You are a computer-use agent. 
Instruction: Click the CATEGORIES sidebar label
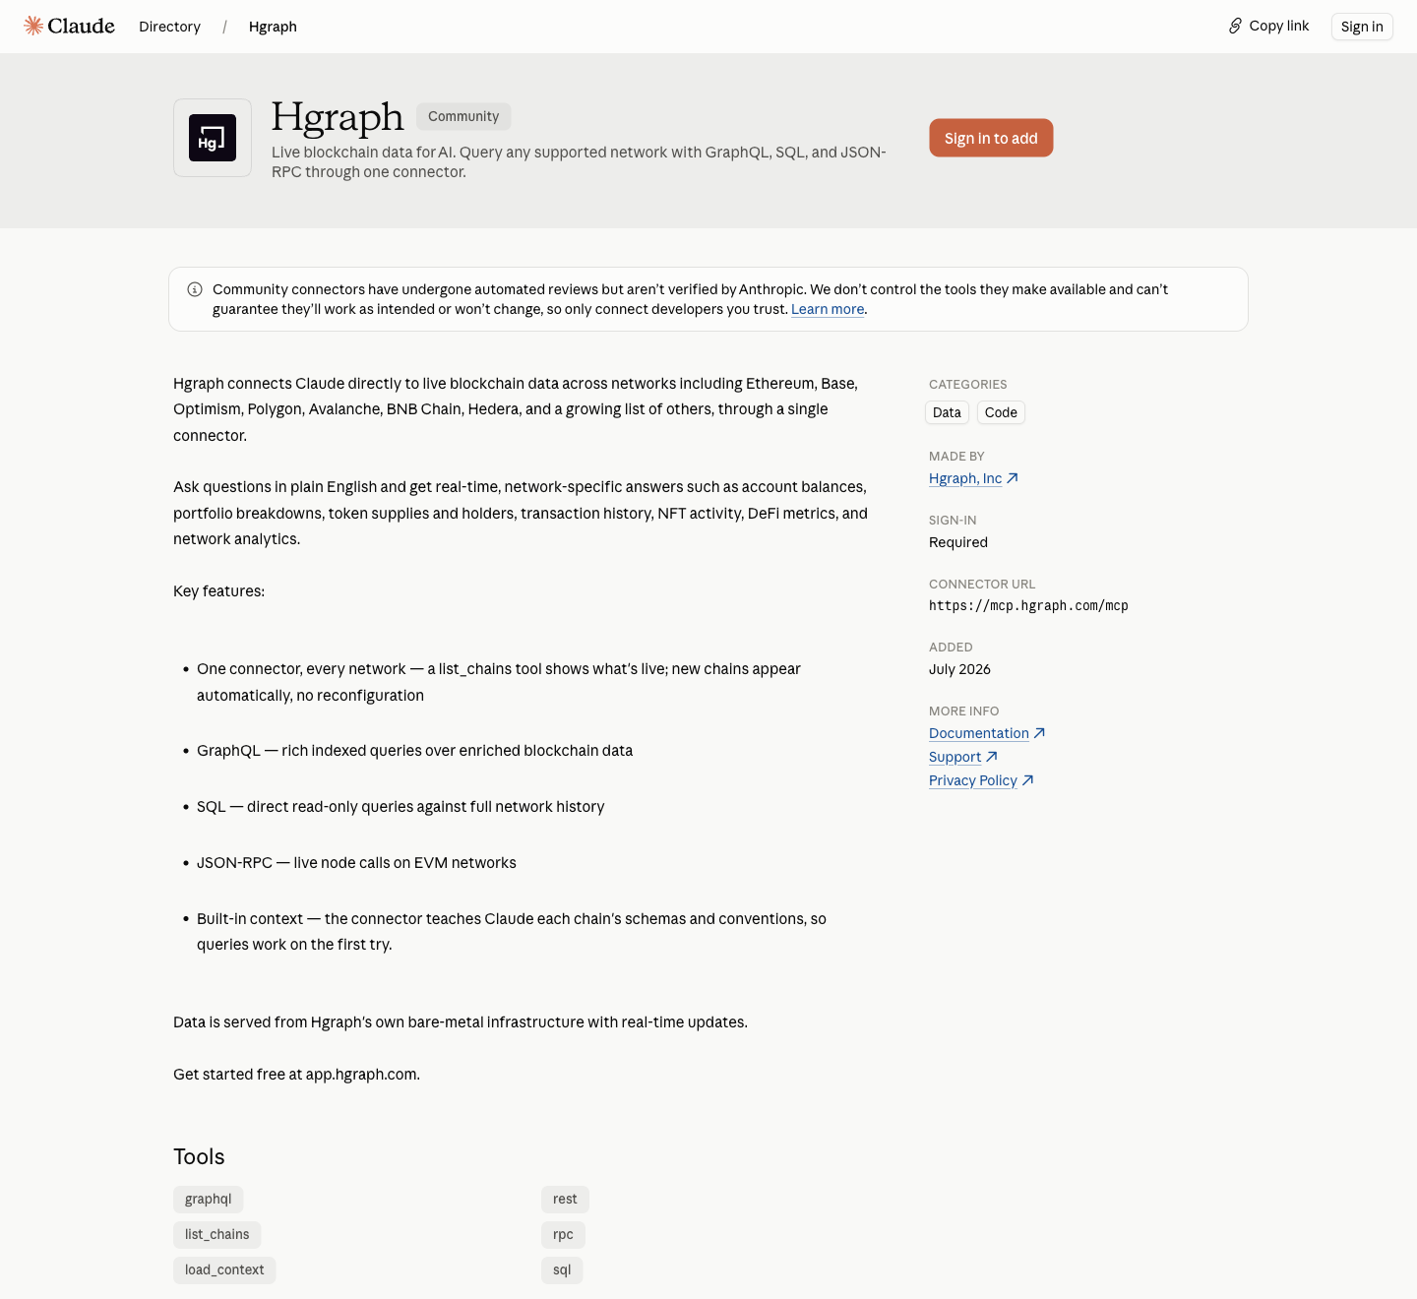[x=968, y=385]
